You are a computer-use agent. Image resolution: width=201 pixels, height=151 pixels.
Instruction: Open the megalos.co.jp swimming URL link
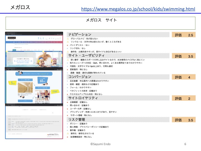pyautogui.click(x=138, y=9)
